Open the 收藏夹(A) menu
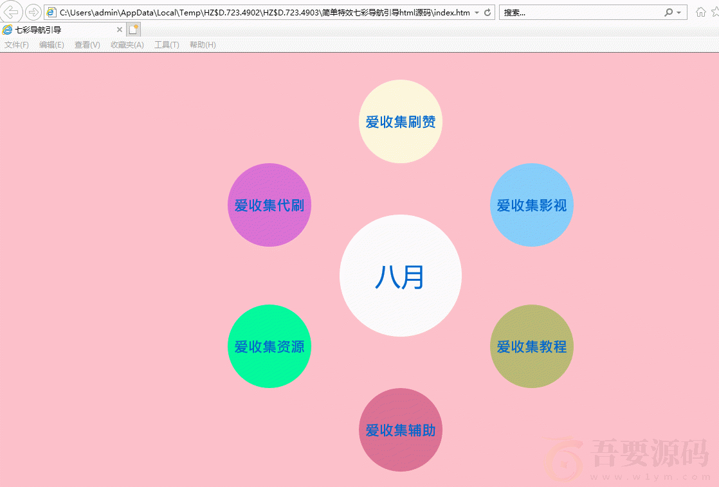 coord(127,45)
